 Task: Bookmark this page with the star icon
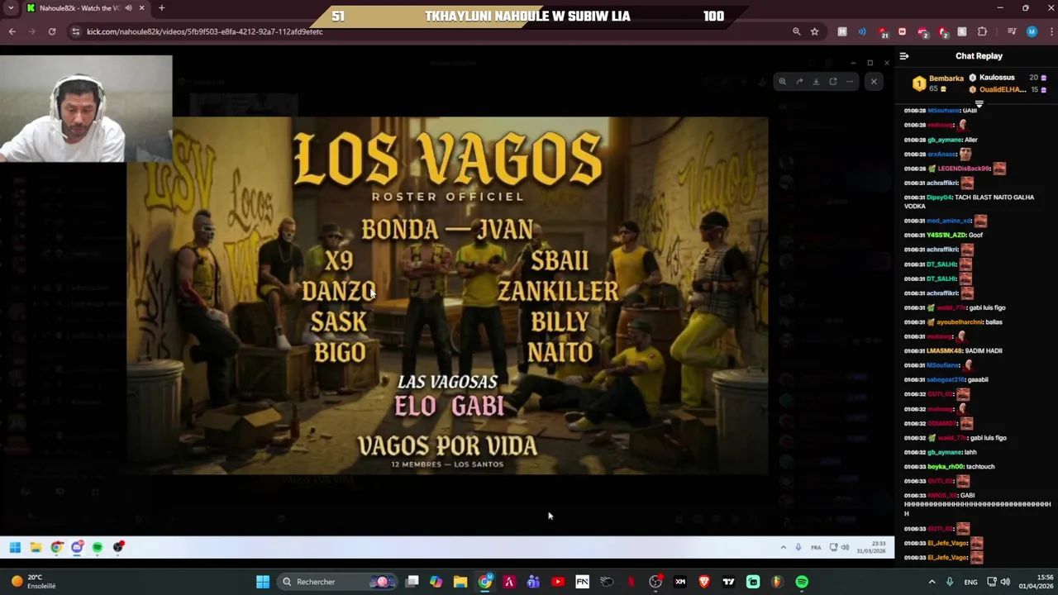coord(814,31)
